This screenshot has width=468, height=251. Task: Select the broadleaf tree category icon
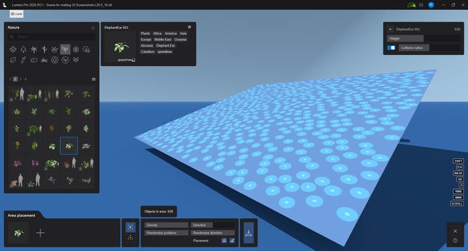tap(13, 50)
